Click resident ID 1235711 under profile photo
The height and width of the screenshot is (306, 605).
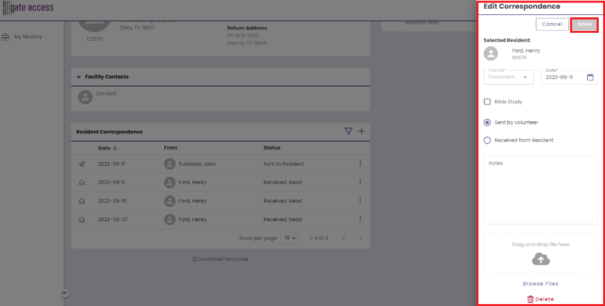click(95, 39)
